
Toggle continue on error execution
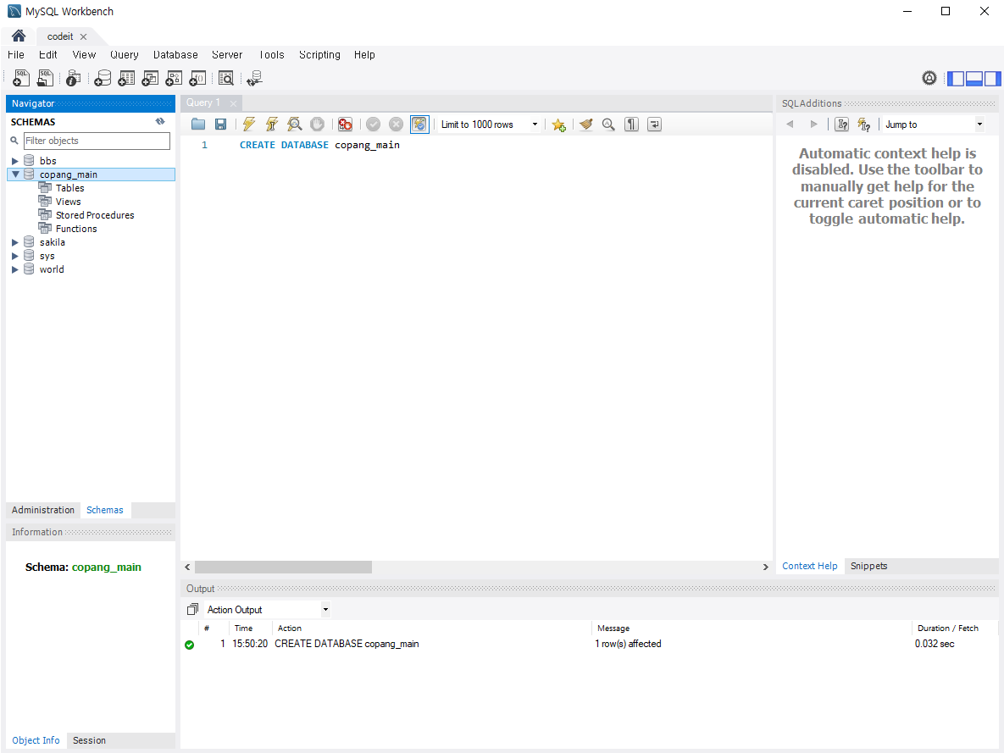[x=345, y=125]
